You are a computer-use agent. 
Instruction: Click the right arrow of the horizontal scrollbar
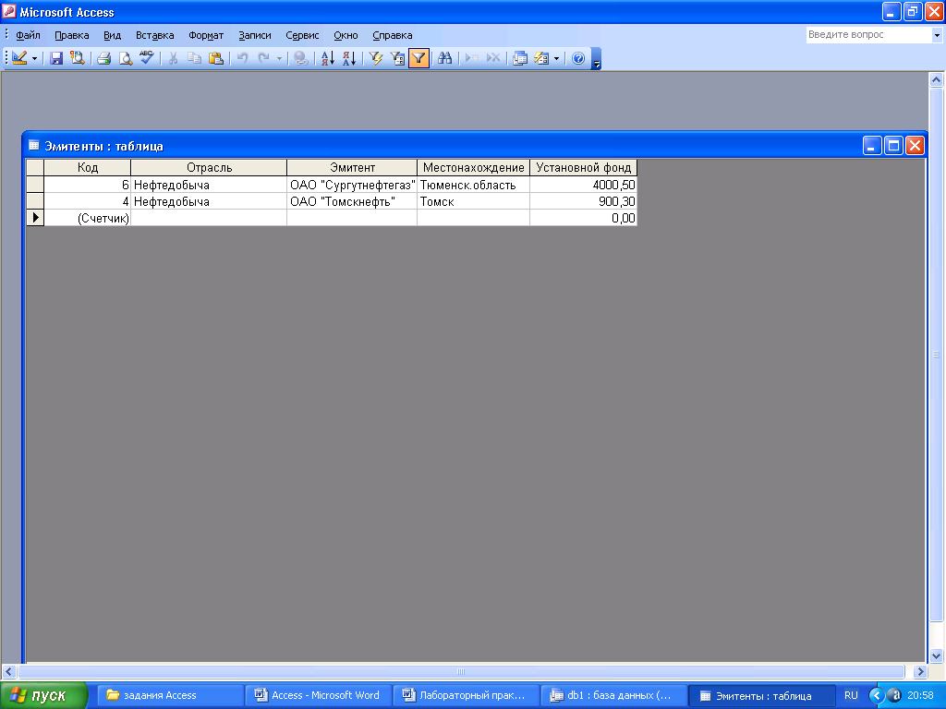click(920, 671)
